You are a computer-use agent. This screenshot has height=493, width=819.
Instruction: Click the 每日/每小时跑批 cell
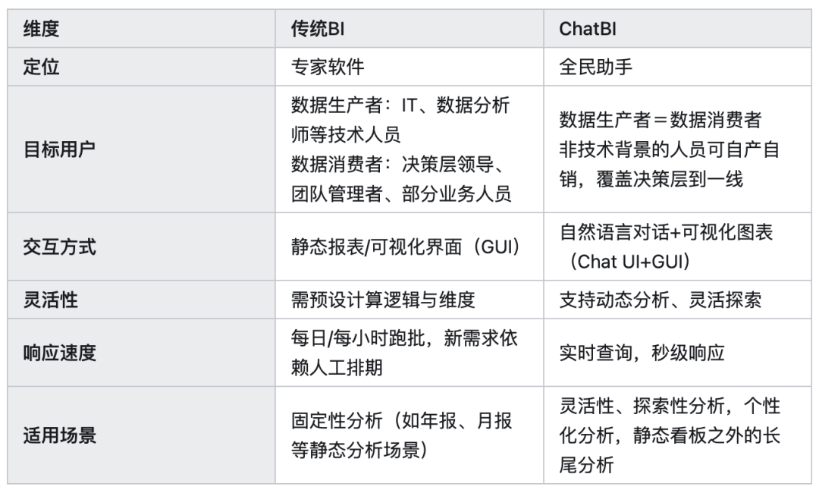tap(409, 353)
